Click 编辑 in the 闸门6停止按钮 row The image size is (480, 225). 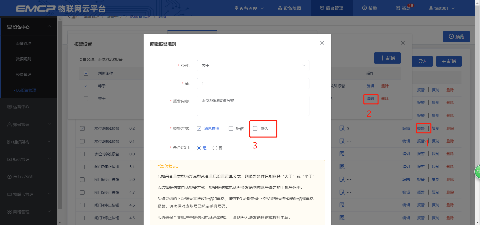pos(406,180)
